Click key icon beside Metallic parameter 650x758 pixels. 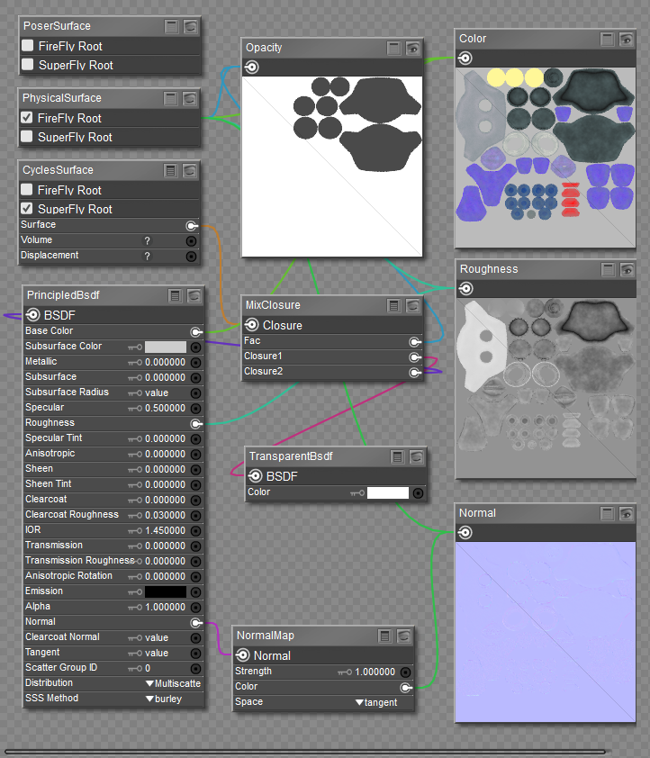[136, 362]
